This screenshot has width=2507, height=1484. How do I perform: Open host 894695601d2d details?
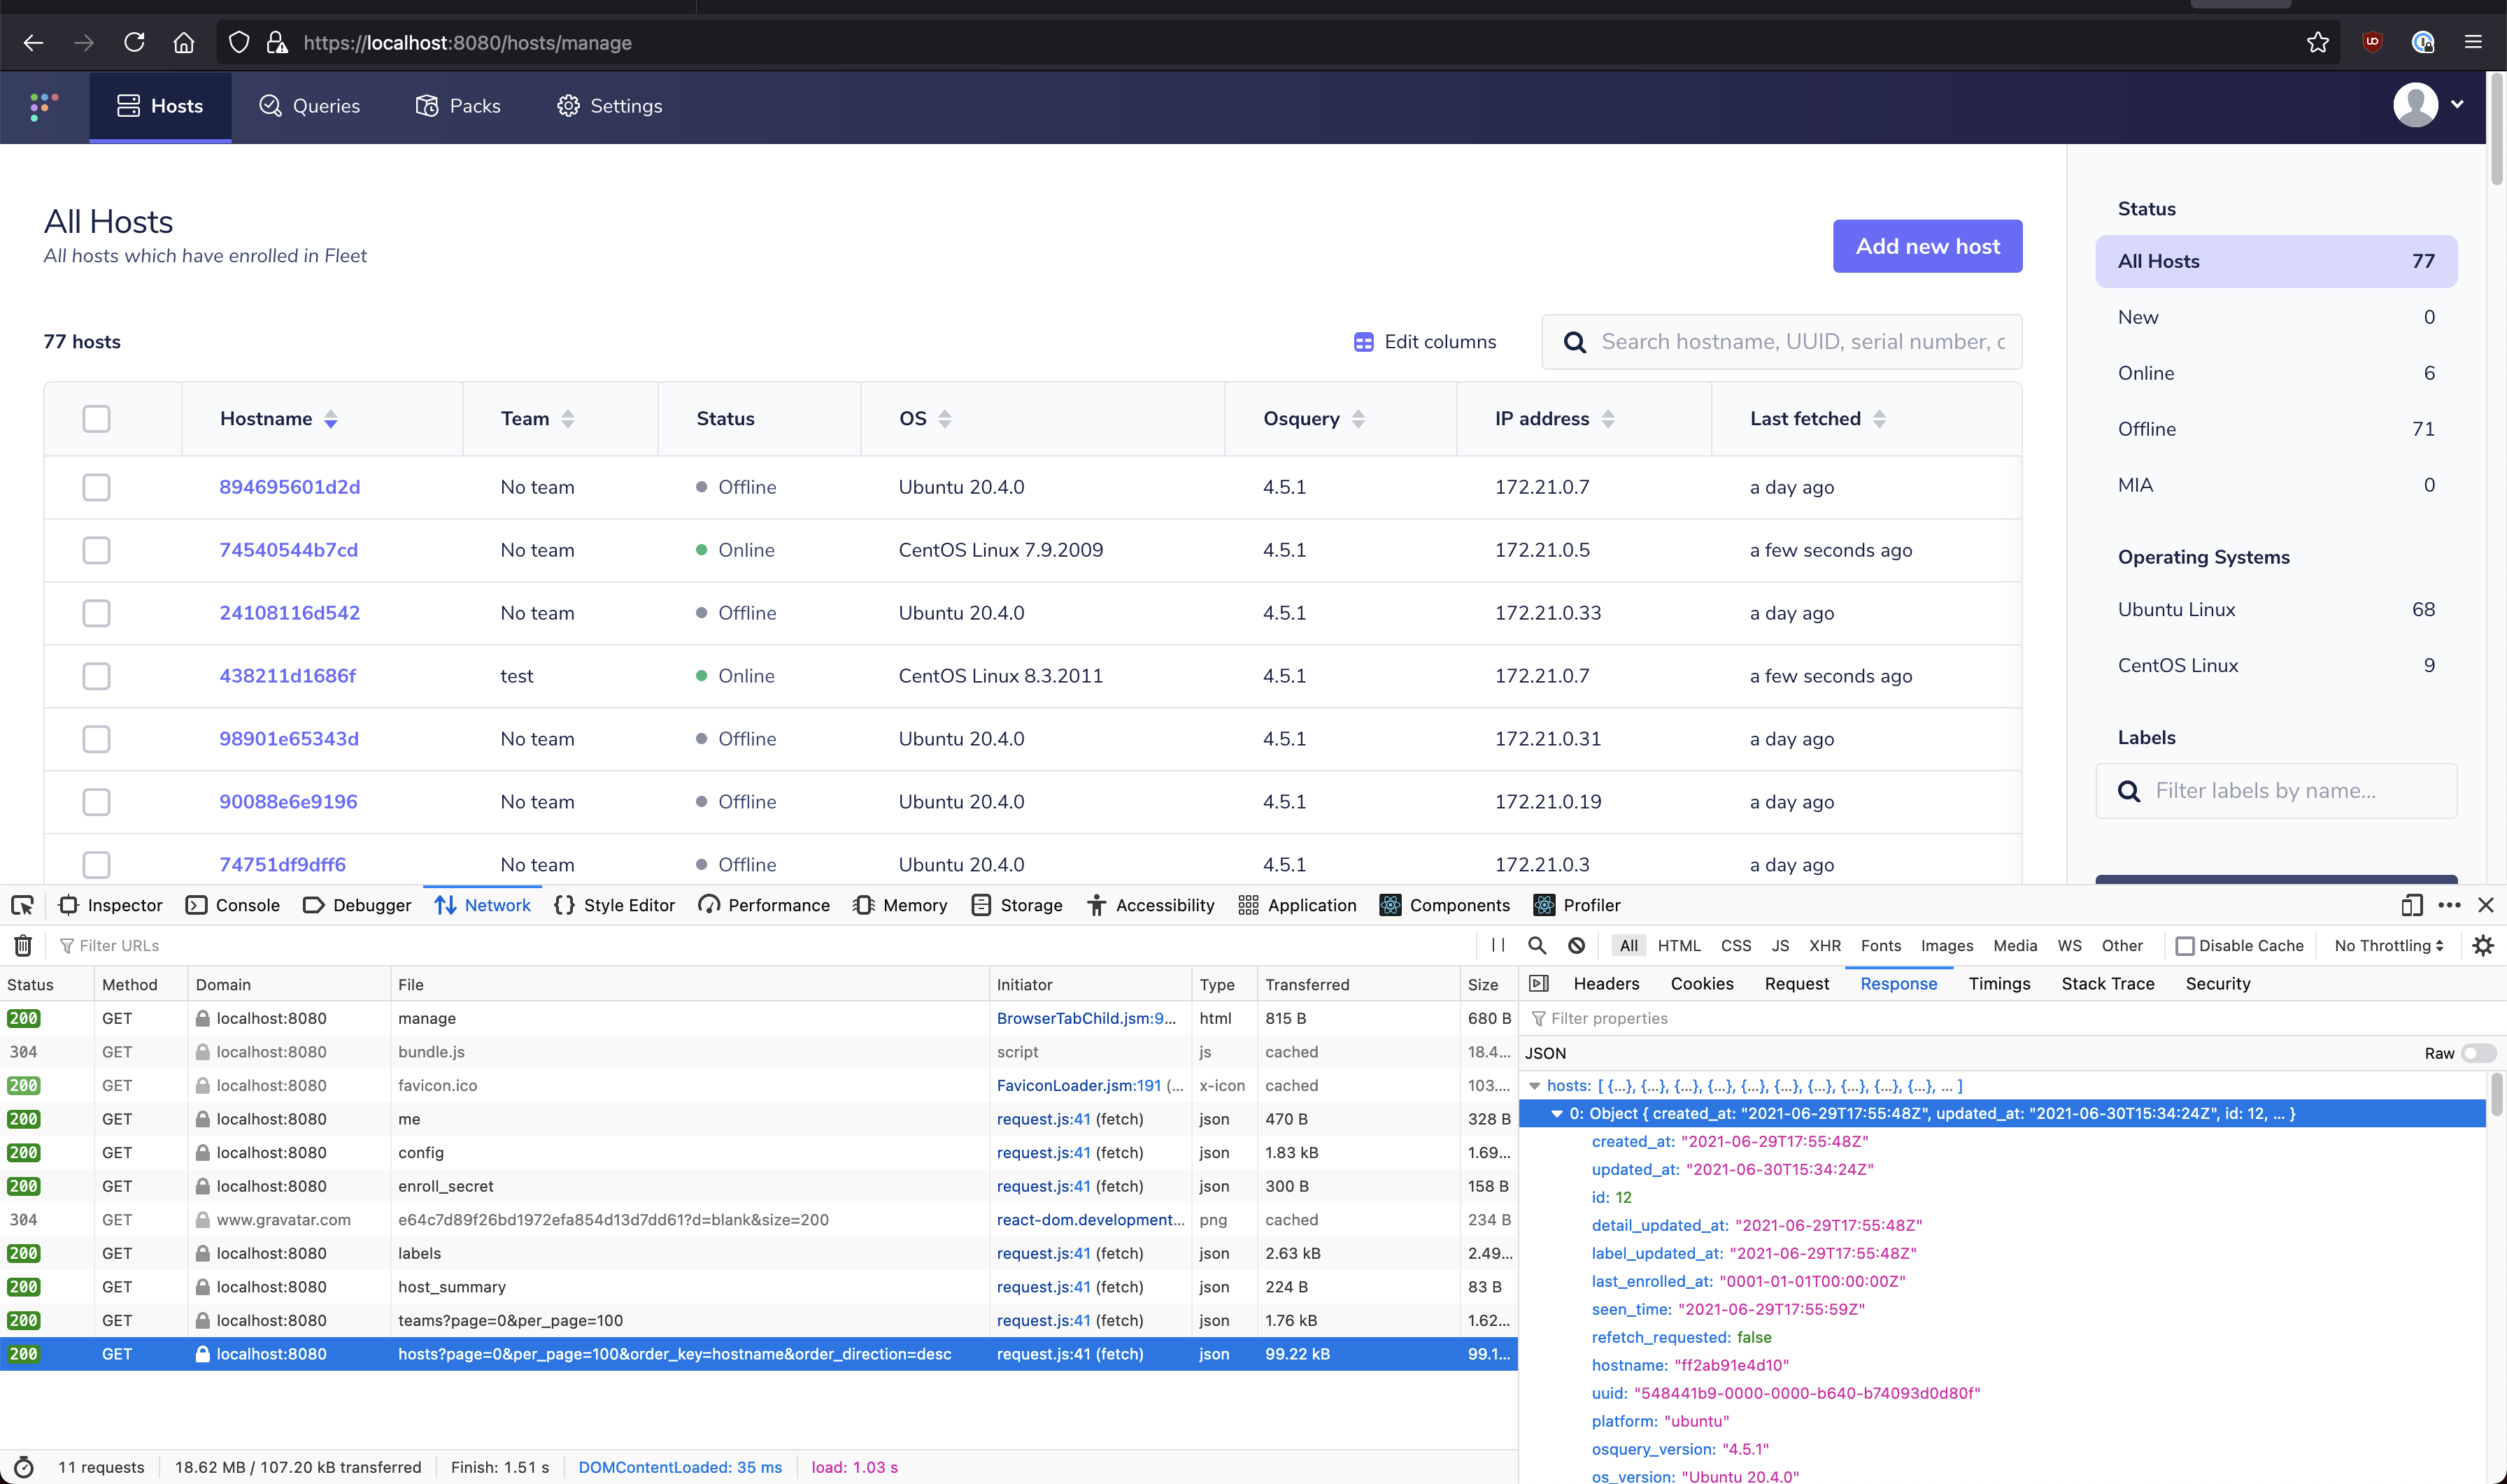289,487
